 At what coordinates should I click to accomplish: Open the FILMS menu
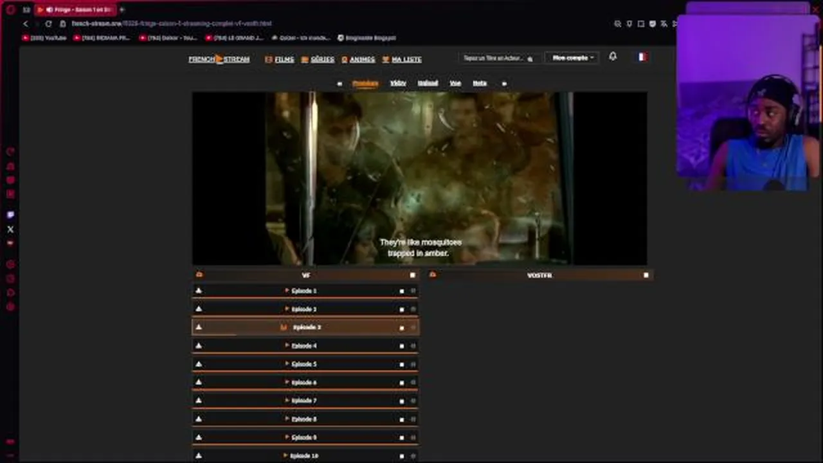(280, 59)
